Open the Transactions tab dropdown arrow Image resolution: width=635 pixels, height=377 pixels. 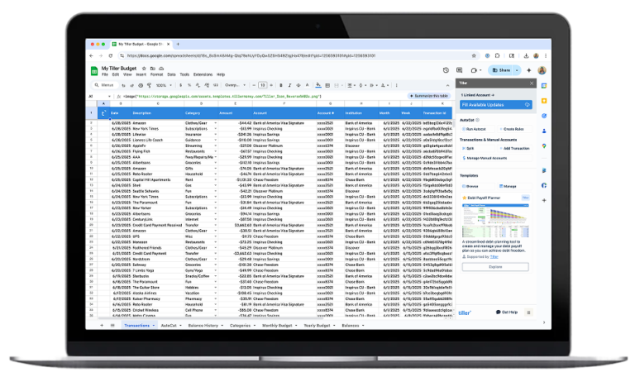[154, 326]
